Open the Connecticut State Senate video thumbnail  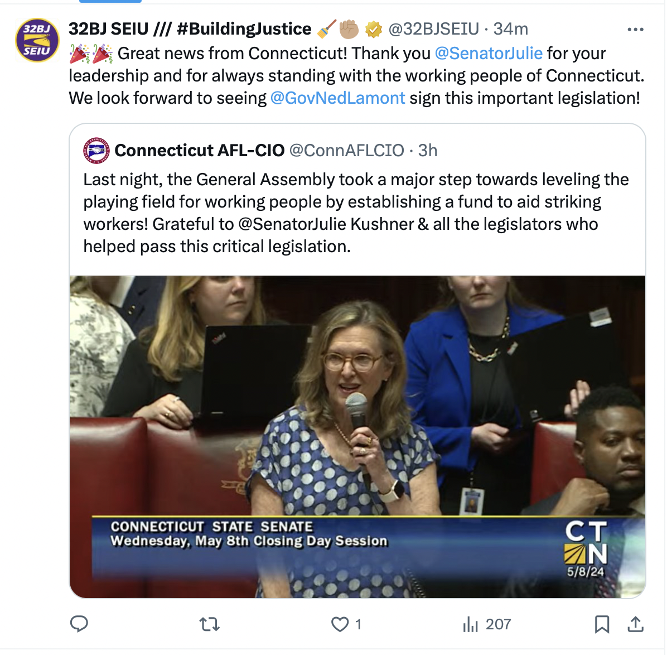coord(357,436)
